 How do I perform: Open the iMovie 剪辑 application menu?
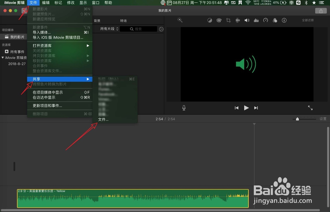[x=14, y=3]
